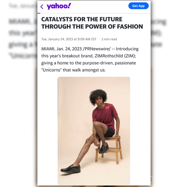
Task: Click the purple reading progress bar
Action: [39, 13]
